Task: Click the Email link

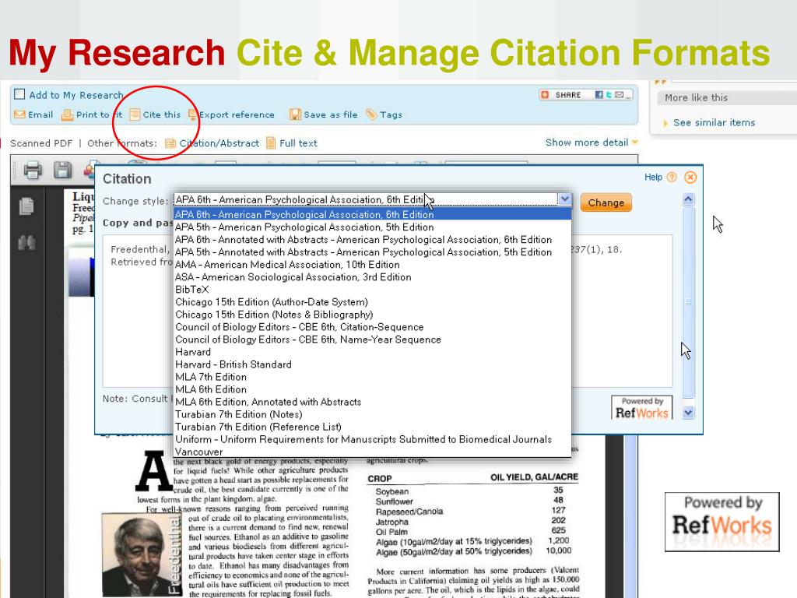Action: [40, 114]
